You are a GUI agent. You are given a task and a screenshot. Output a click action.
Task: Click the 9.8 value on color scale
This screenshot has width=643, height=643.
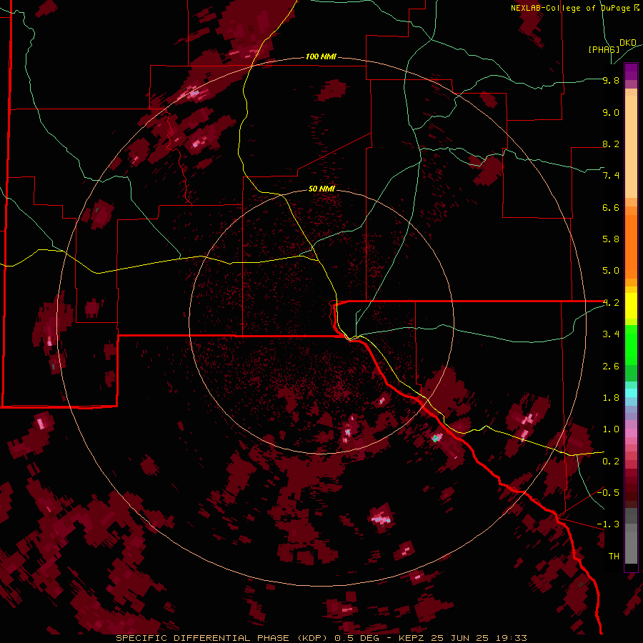(x=611, y=81)
